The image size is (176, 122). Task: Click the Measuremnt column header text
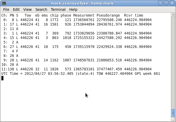coord(84,16)
